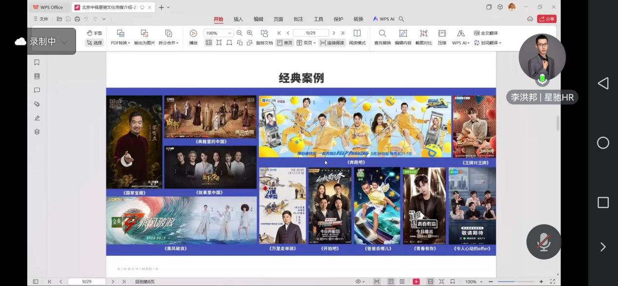618x286 pixels.
Task: Open 截图对比 screenshot compare tool
Action: [423, 38]
